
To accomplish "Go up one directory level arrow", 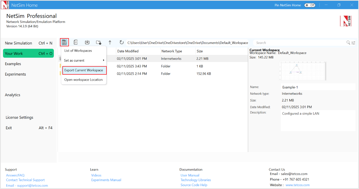I will (x=110, y=43).
